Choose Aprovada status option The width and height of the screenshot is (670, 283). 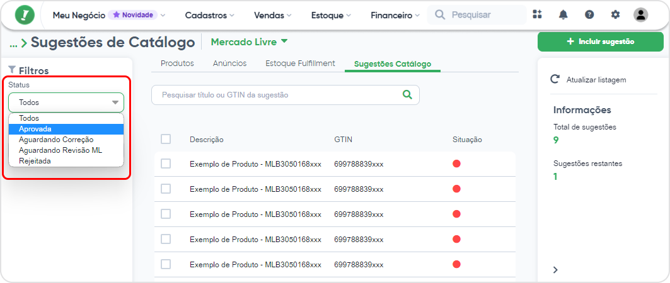(66, 129)
